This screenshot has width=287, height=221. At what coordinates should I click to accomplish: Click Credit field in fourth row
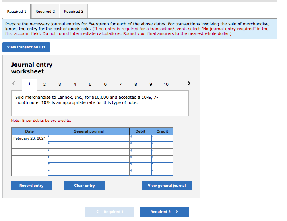pos(162,159)
